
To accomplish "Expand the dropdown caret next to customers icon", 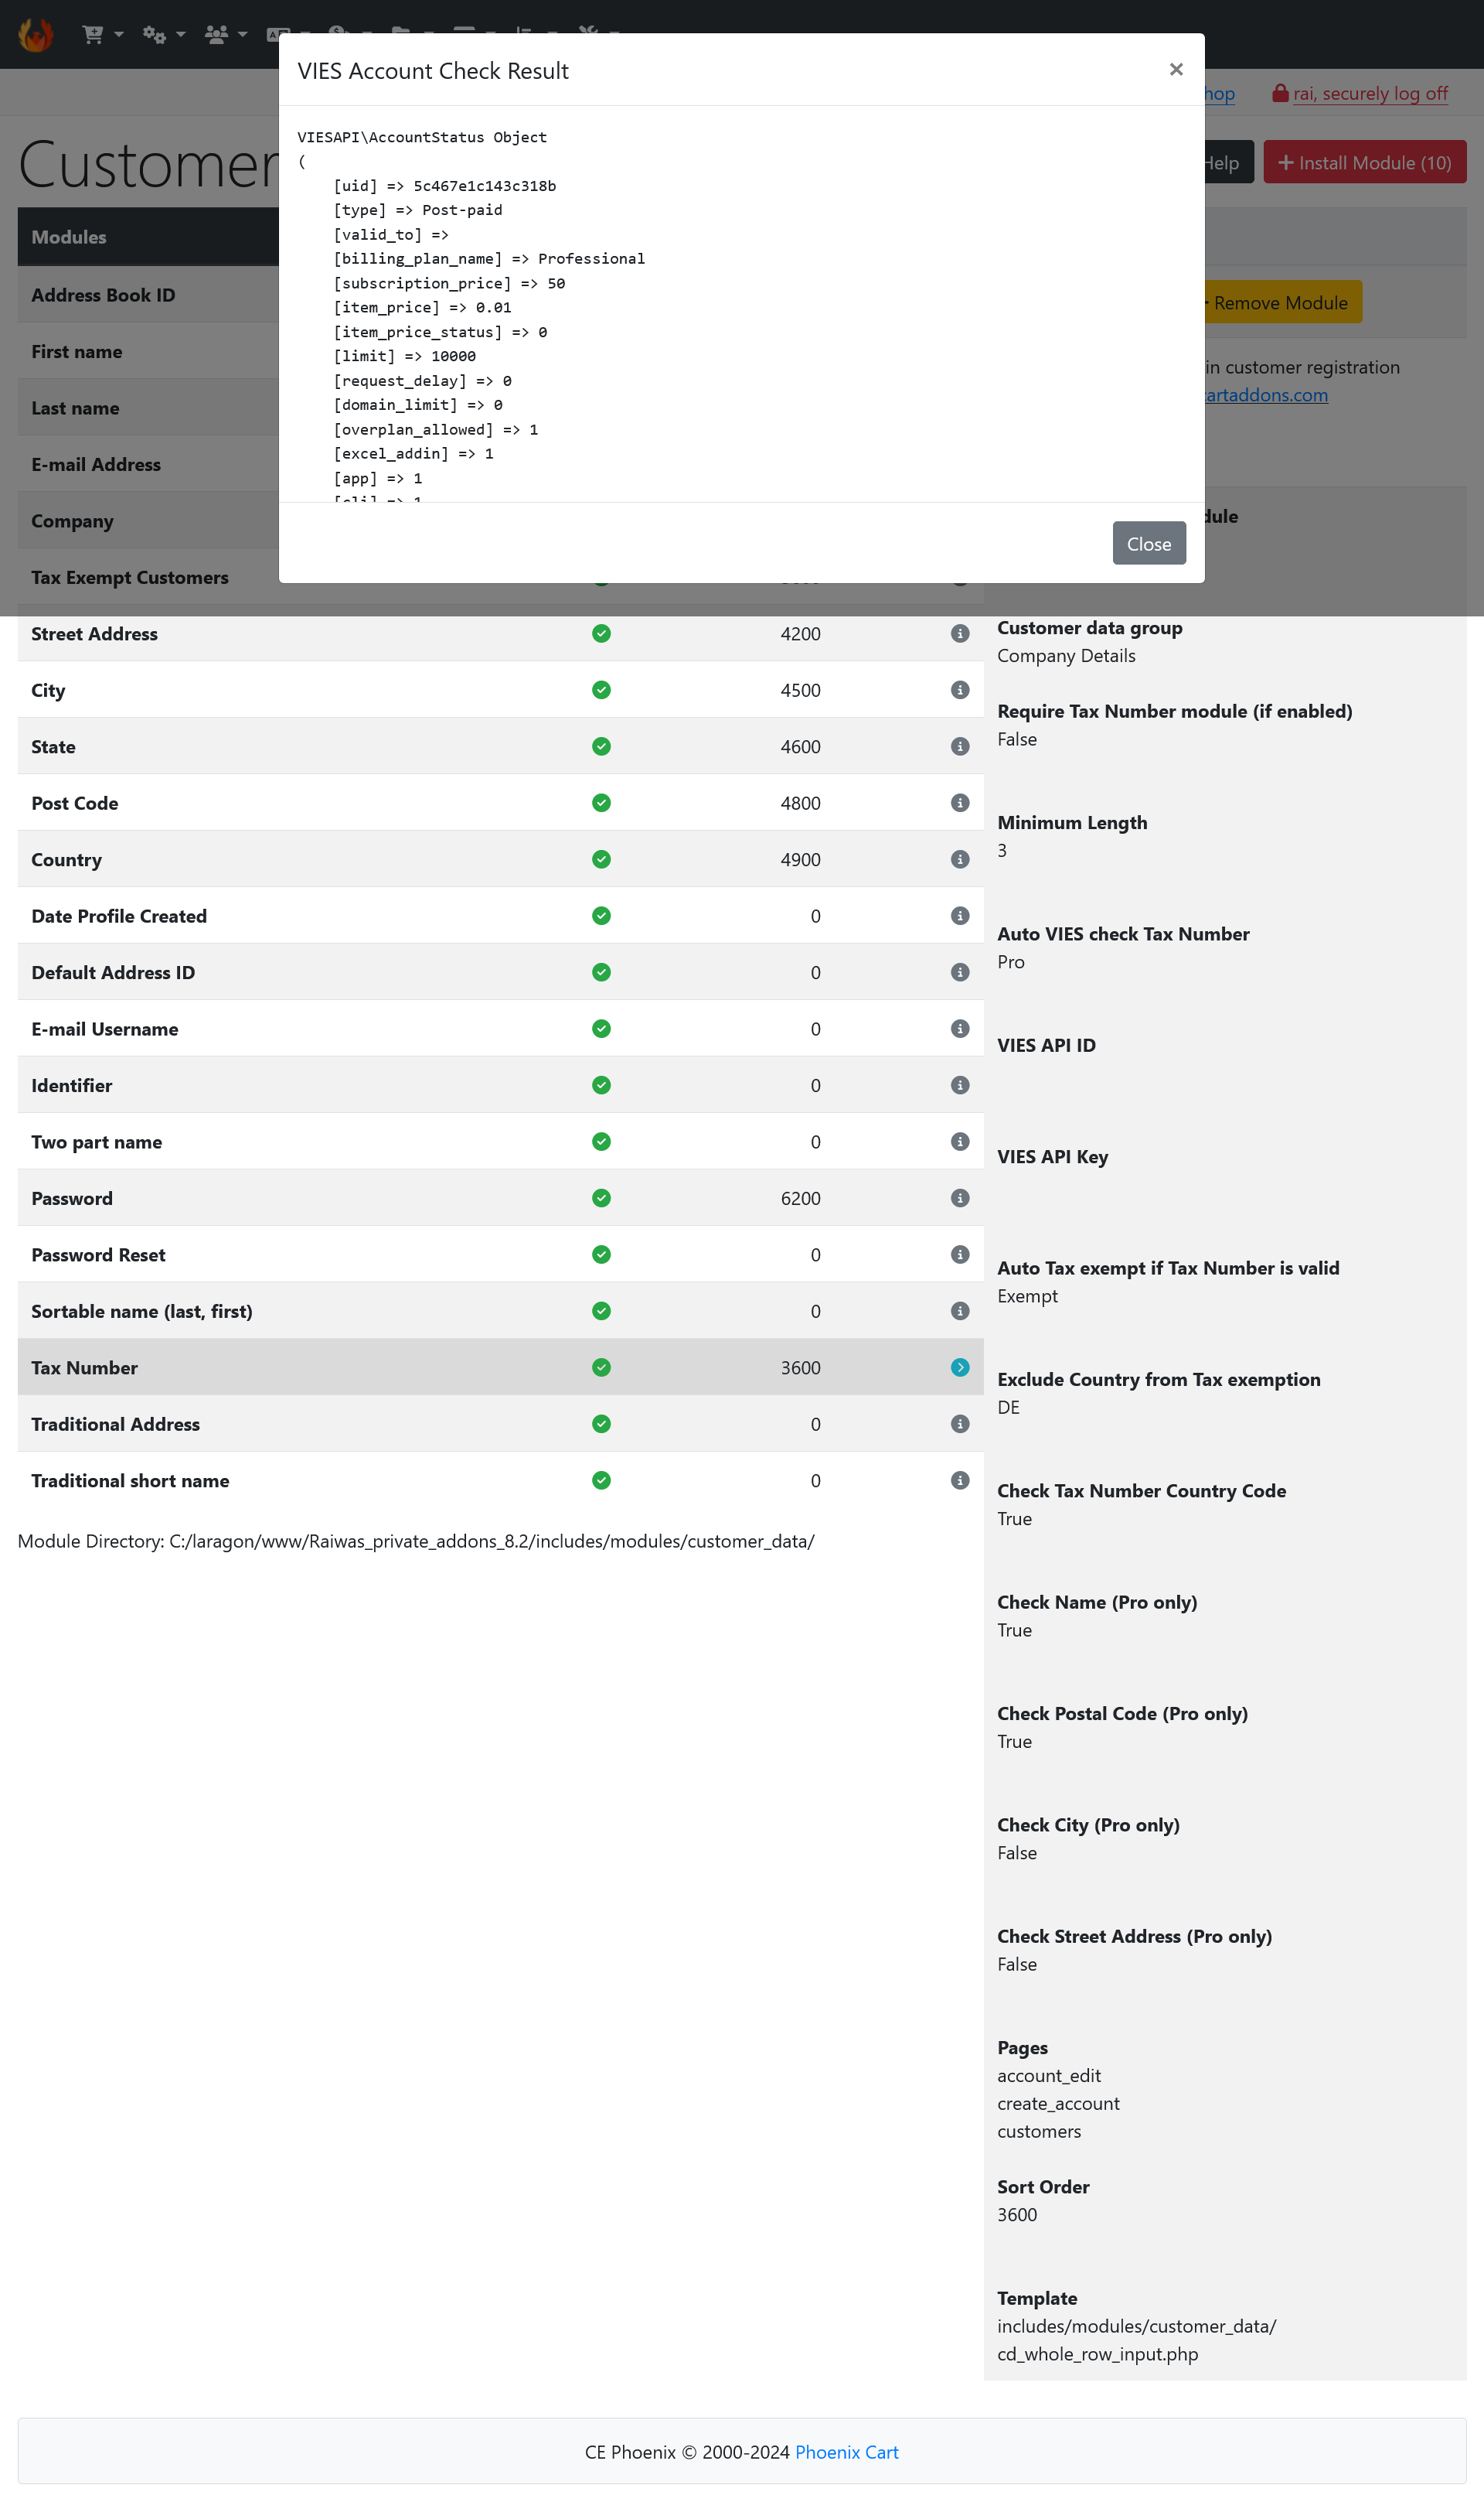I will click(x=242, y=34).
